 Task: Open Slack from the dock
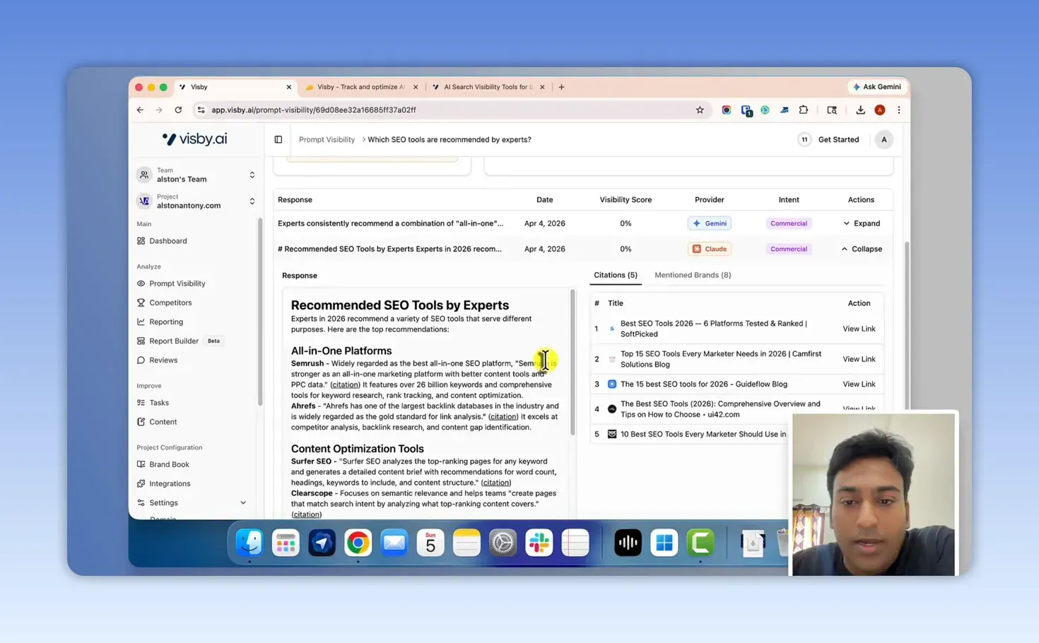[539, 543]
